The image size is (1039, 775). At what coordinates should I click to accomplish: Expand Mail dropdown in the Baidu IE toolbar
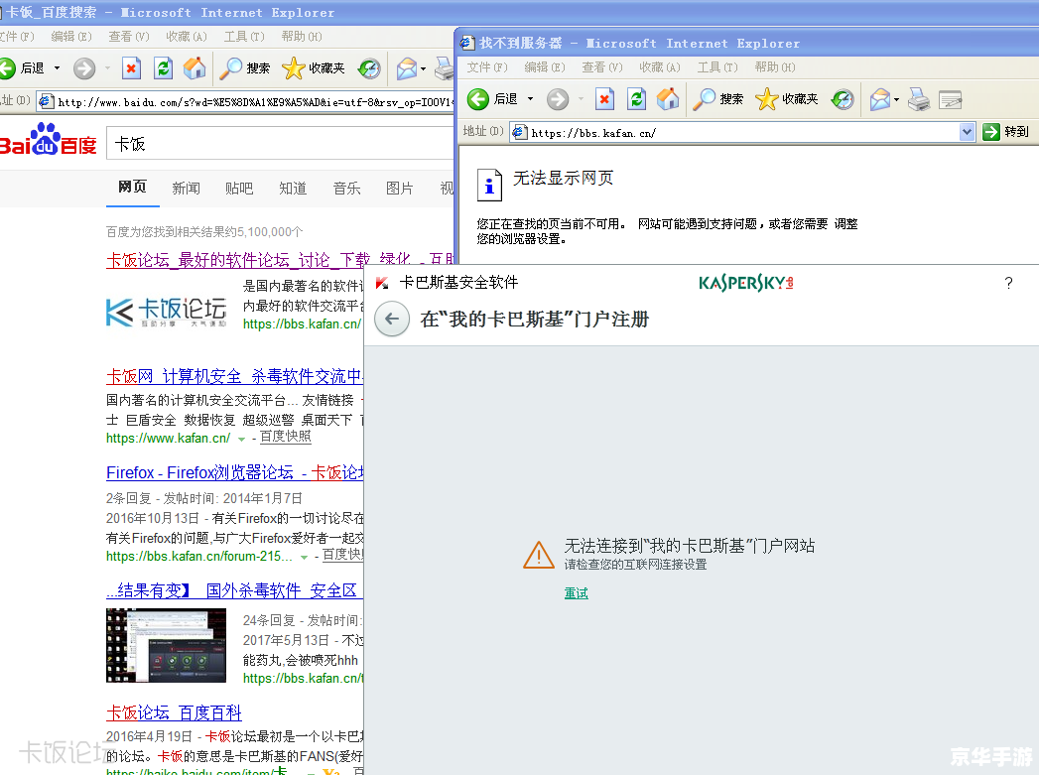pyautogui.click(x=424, y=68)
